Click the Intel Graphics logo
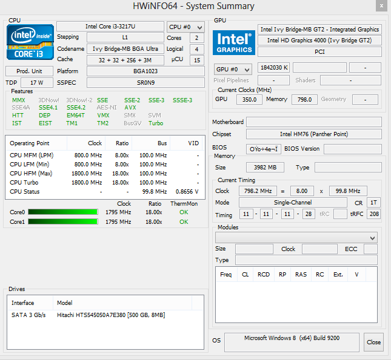 pyautogui.click(x=234, y=44)
